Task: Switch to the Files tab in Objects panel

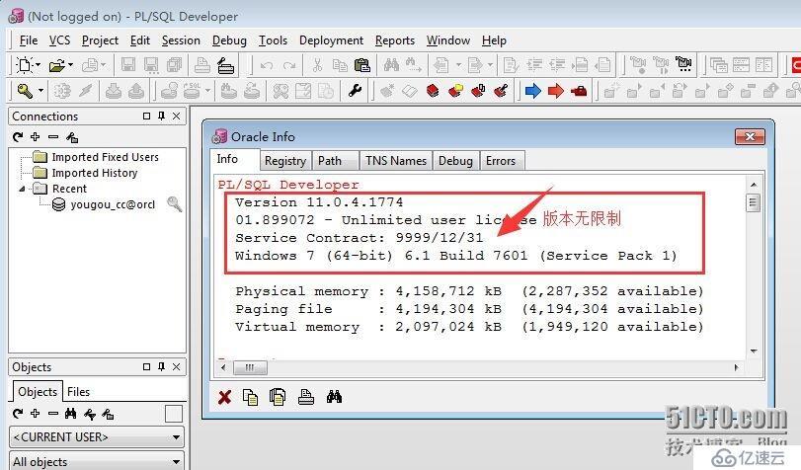Action: pos(79,392)
